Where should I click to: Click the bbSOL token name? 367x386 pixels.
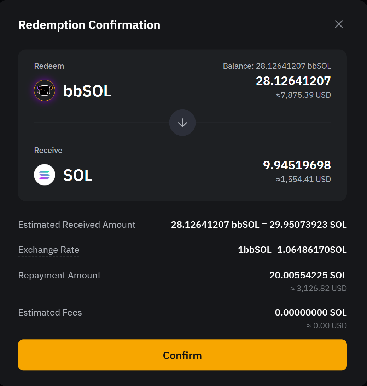(87, 91)
